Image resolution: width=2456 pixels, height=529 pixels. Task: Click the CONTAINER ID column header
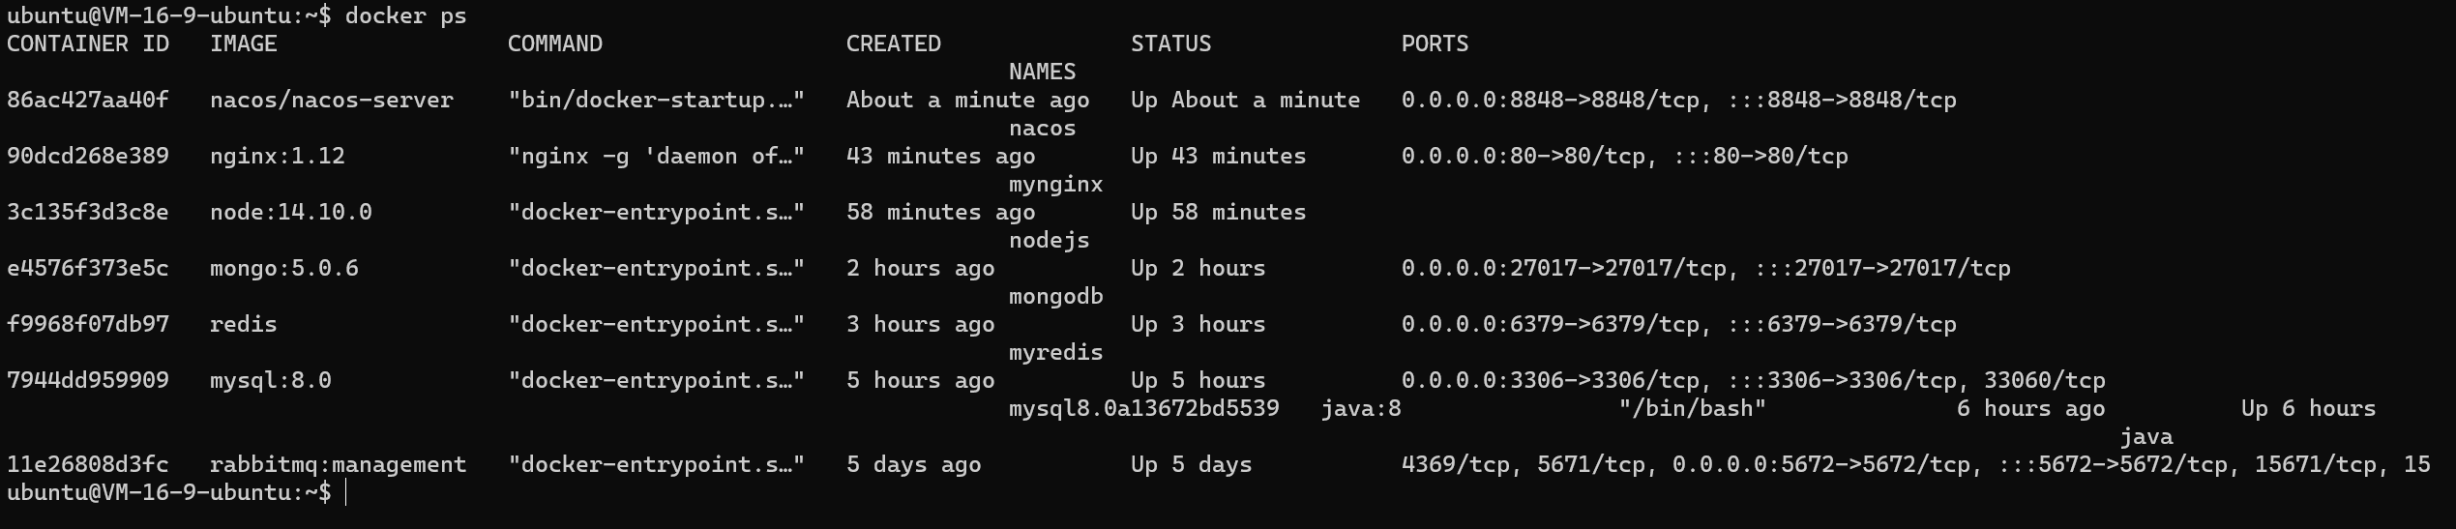coord(87,44)
